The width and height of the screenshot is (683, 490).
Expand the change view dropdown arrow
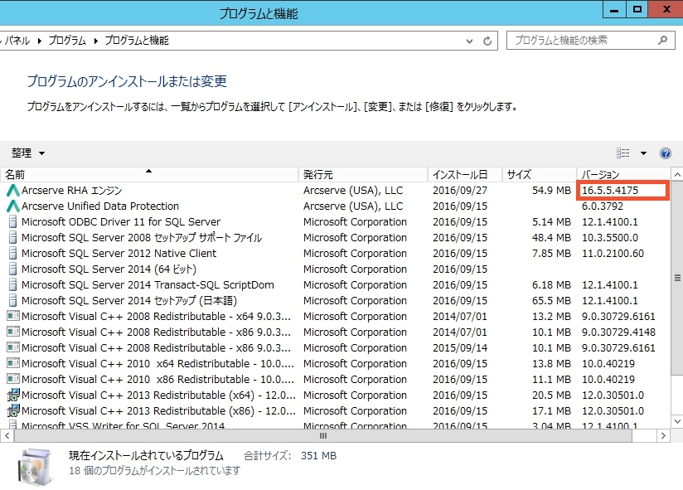click(x=642, y=153)
